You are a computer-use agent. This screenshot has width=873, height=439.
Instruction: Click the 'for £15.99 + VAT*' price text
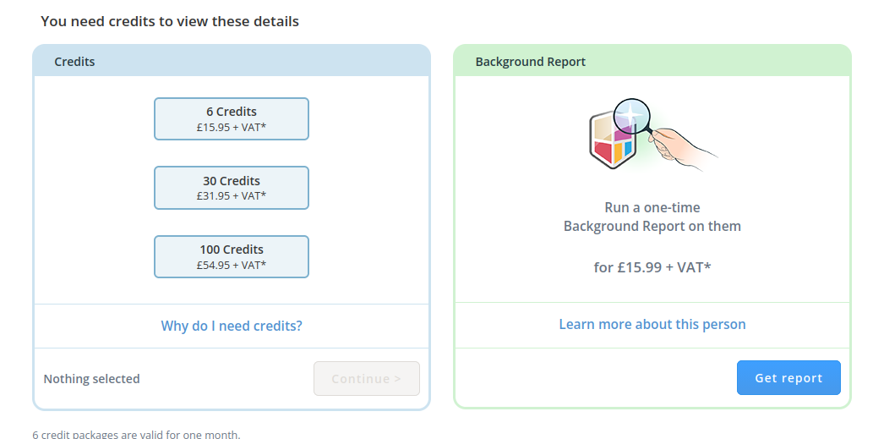(x=652, y=267)
